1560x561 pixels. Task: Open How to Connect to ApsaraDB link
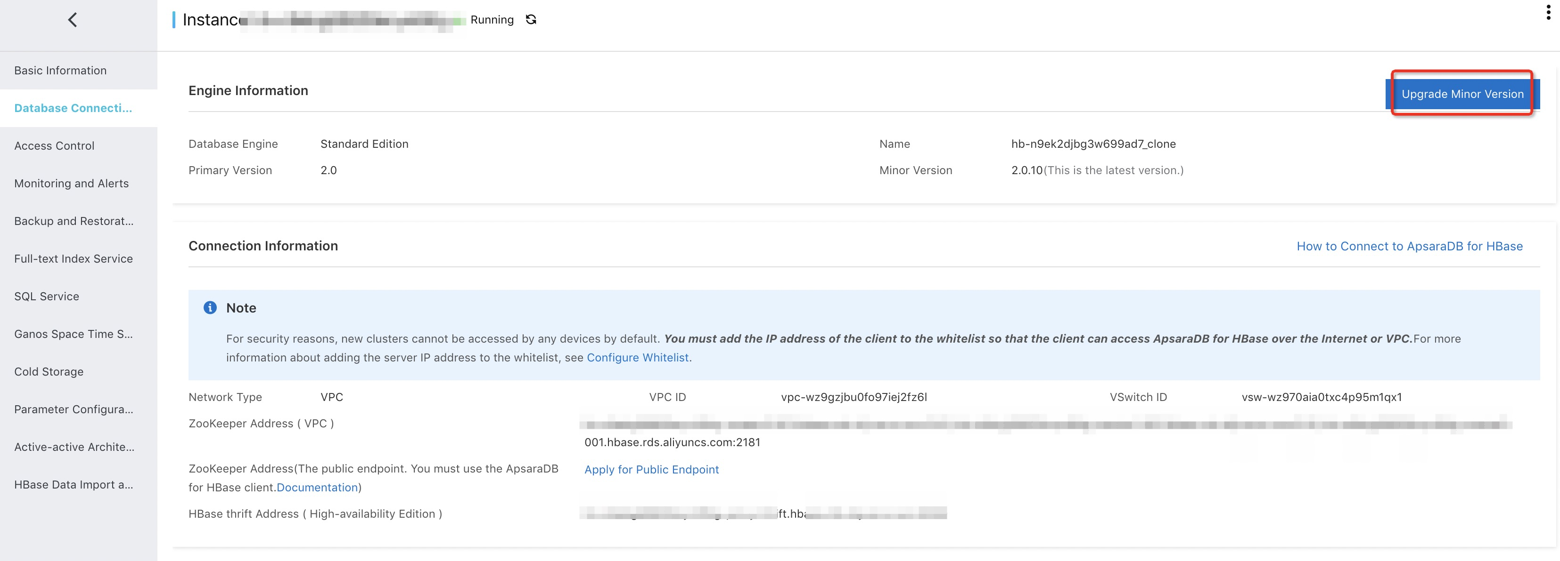pos(1409,246)
